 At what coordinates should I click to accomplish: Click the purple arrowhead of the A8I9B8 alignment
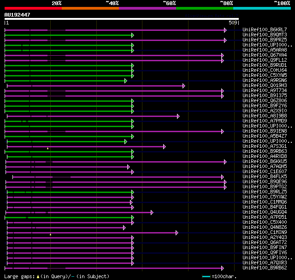tap(178, 117)
